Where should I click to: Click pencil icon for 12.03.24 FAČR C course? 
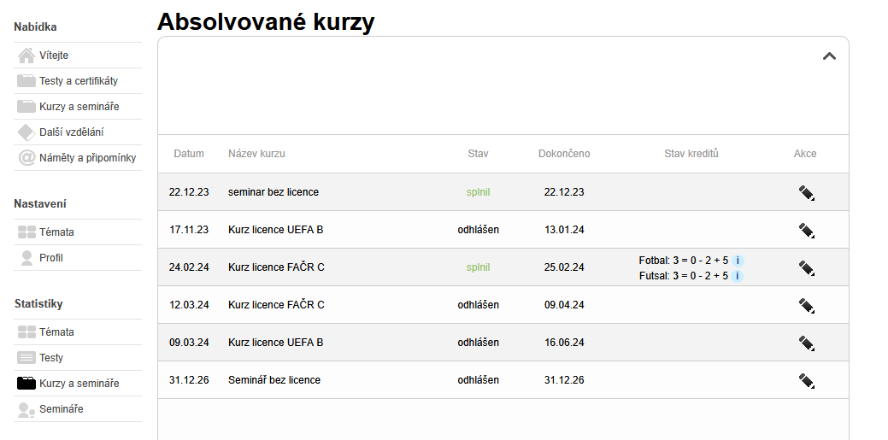tap(806, 305)
